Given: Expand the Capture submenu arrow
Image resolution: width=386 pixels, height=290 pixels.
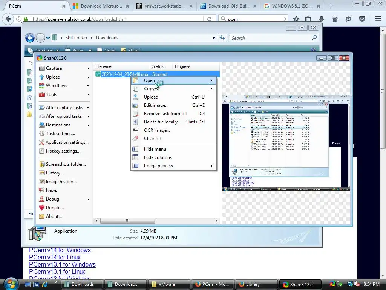Looking at the screenshot, I should coord(88,69).
